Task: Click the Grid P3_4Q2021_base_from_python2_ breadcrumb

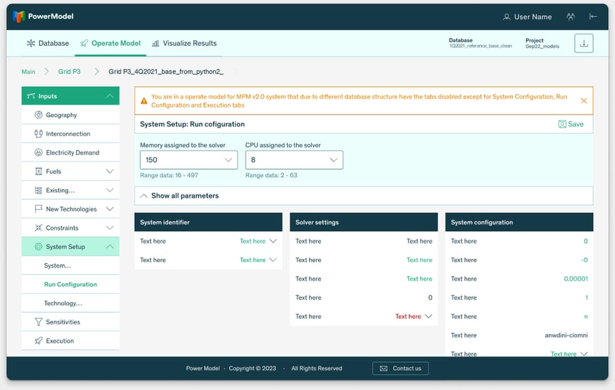Action: tap(166, 72)
